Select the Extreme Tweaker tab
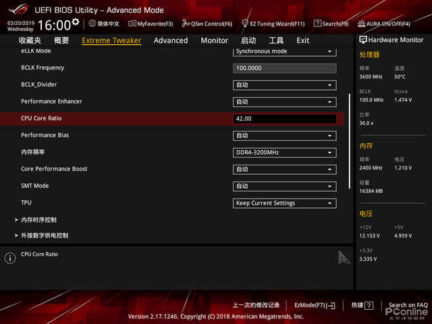432x324 pixels. 111,40
